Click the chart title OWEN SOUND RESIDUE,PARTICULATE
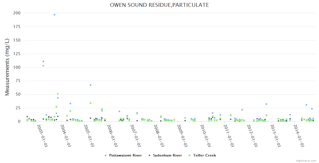Viewport: 319px width, 163px height. coord(159,5)
